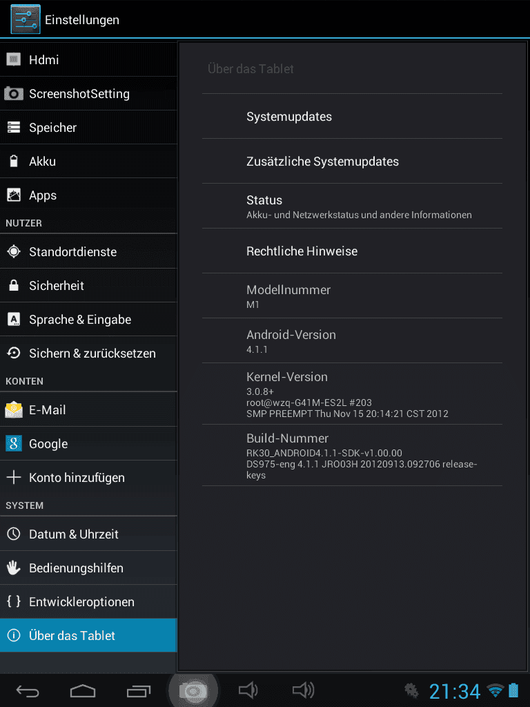
Task: Tap the Android-Version 4.1.1 row
Action: pos(352,340)
